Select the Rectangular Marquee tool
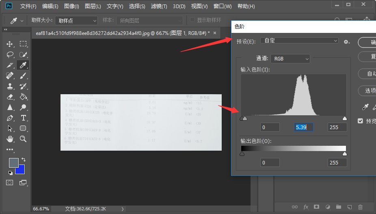Viewport: 376px width, 214px height. click(x=23, y=44)
